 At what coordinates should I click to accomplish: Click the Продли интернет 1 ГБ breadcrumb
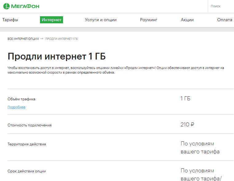[x=61, y=39]
